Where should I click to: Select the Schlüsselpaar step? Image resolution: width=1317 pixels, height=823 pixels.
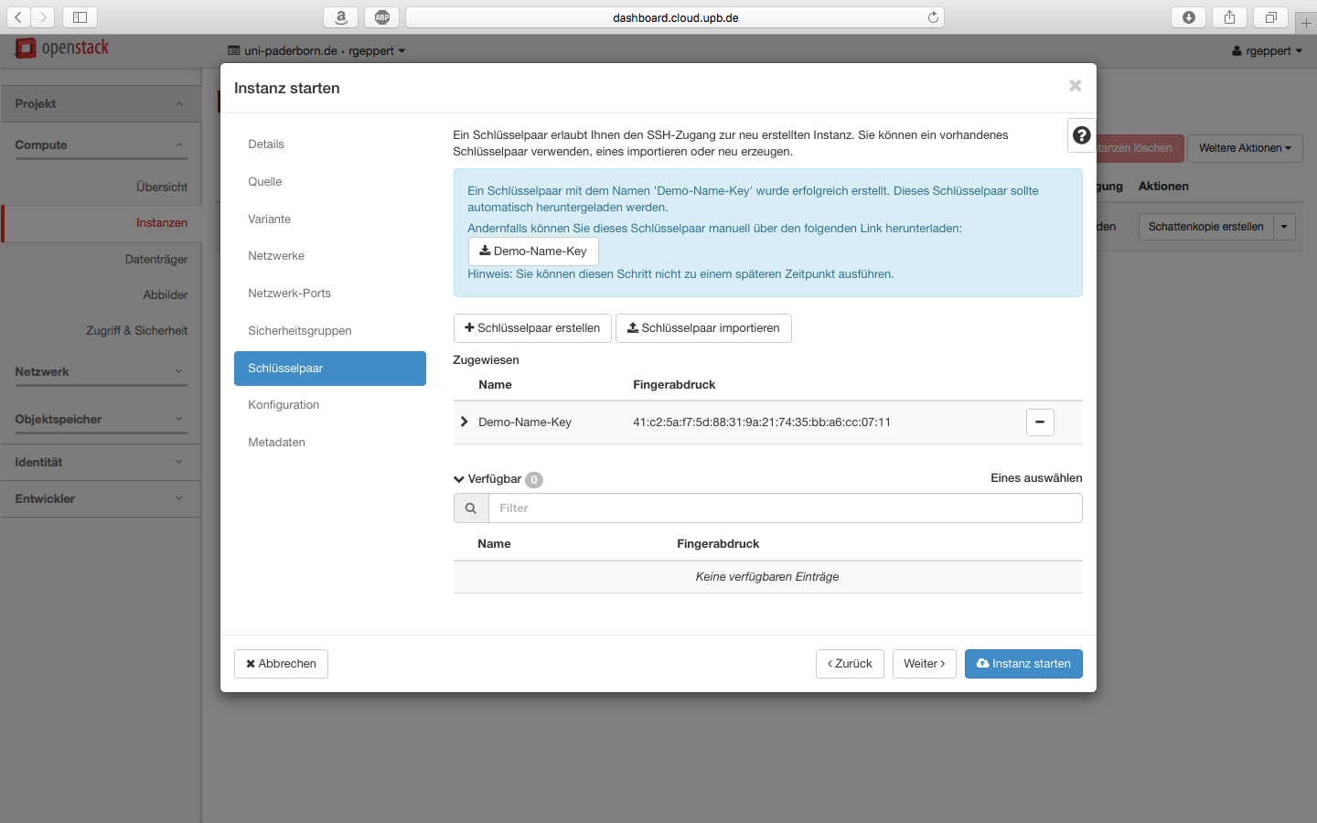[330, 369]
